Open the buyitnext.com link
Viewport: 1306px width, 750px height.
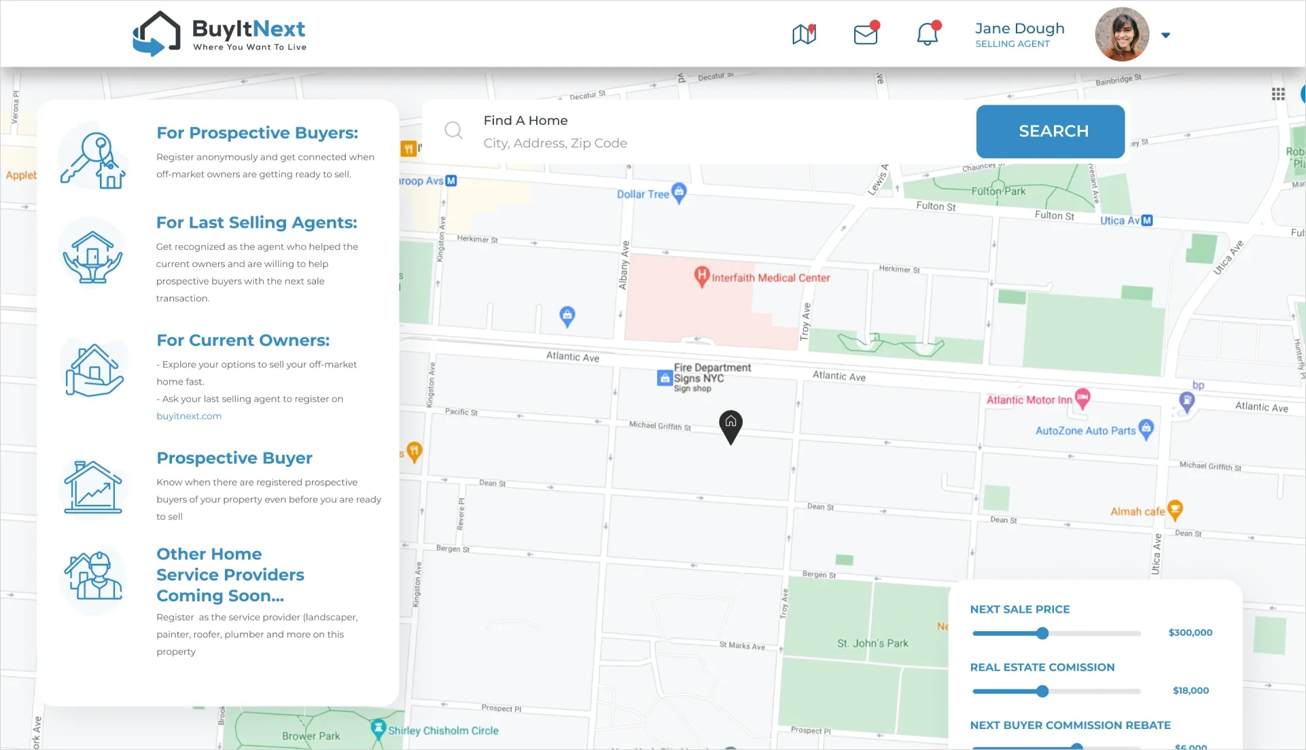(189, 416)
